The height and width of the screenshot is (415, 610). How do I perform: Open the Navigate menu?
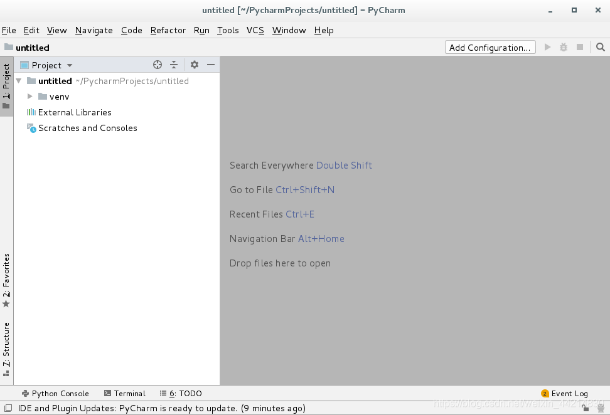(x=94, y=30)
